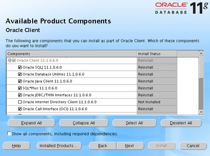Image resolution: width=210 pixels, height=156 pixels.
Task: Enable Show all components including dependencies
Action: (9, 134)
